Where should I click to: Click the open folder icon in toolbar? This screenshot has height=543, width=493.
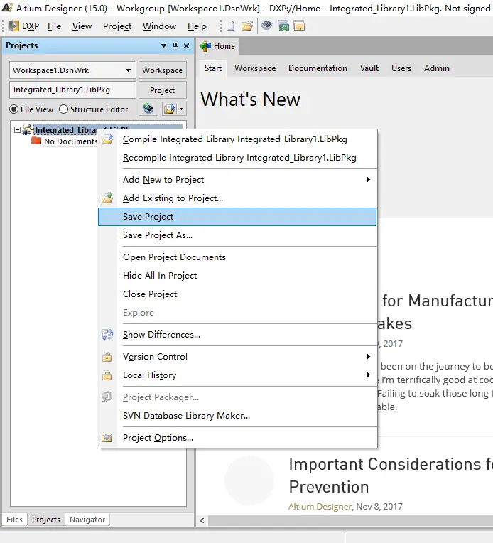[247, 26]
